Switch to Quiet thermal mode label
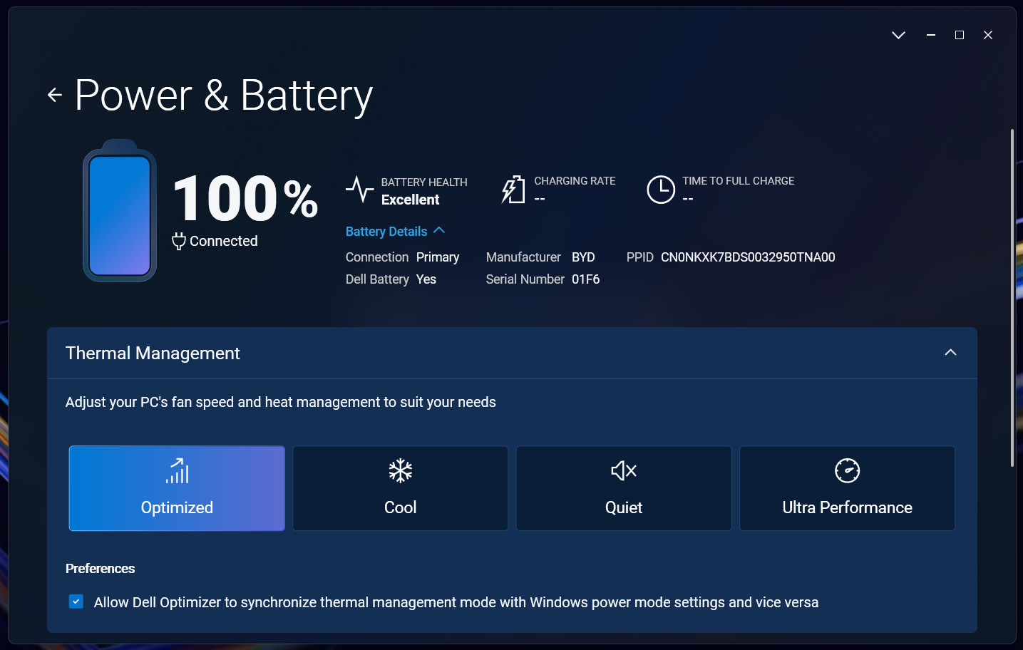This screenshot has width=1023, height=650. (624, 507)
